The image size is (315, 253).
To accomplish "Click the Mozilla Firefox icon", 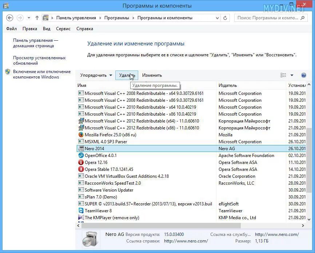I will point(81,134).
